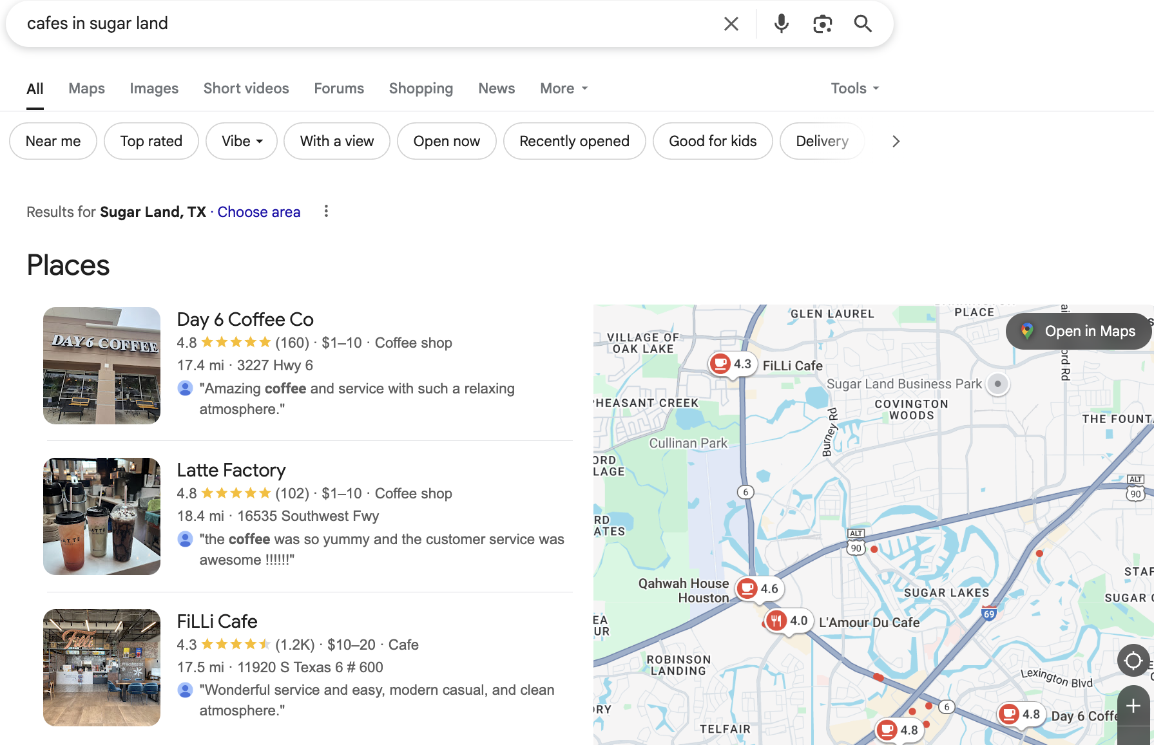Click the L'Amour Du Cafe 4.0 map pin
Viewport: 1154px width, 745px height.
coord(788,621)
